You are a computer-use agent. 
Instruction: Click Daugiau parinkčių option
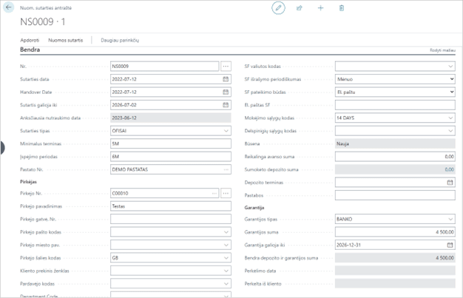coord(120,39)
